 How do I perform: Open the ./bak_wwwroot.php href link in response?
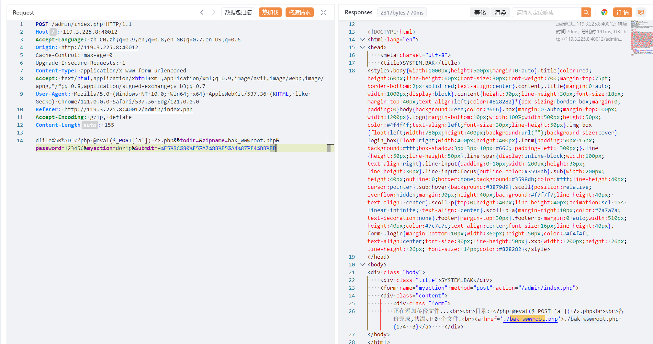(x=530, y=319)
